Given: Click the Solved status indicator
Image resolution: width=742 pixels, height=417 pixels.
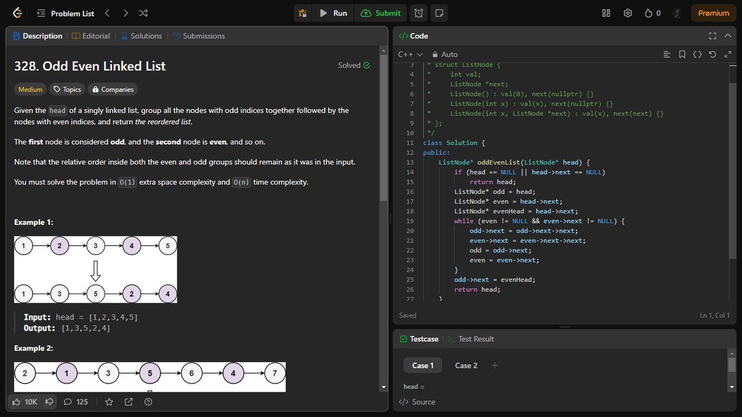Looking at the screenshot, I should coord(354,65).
